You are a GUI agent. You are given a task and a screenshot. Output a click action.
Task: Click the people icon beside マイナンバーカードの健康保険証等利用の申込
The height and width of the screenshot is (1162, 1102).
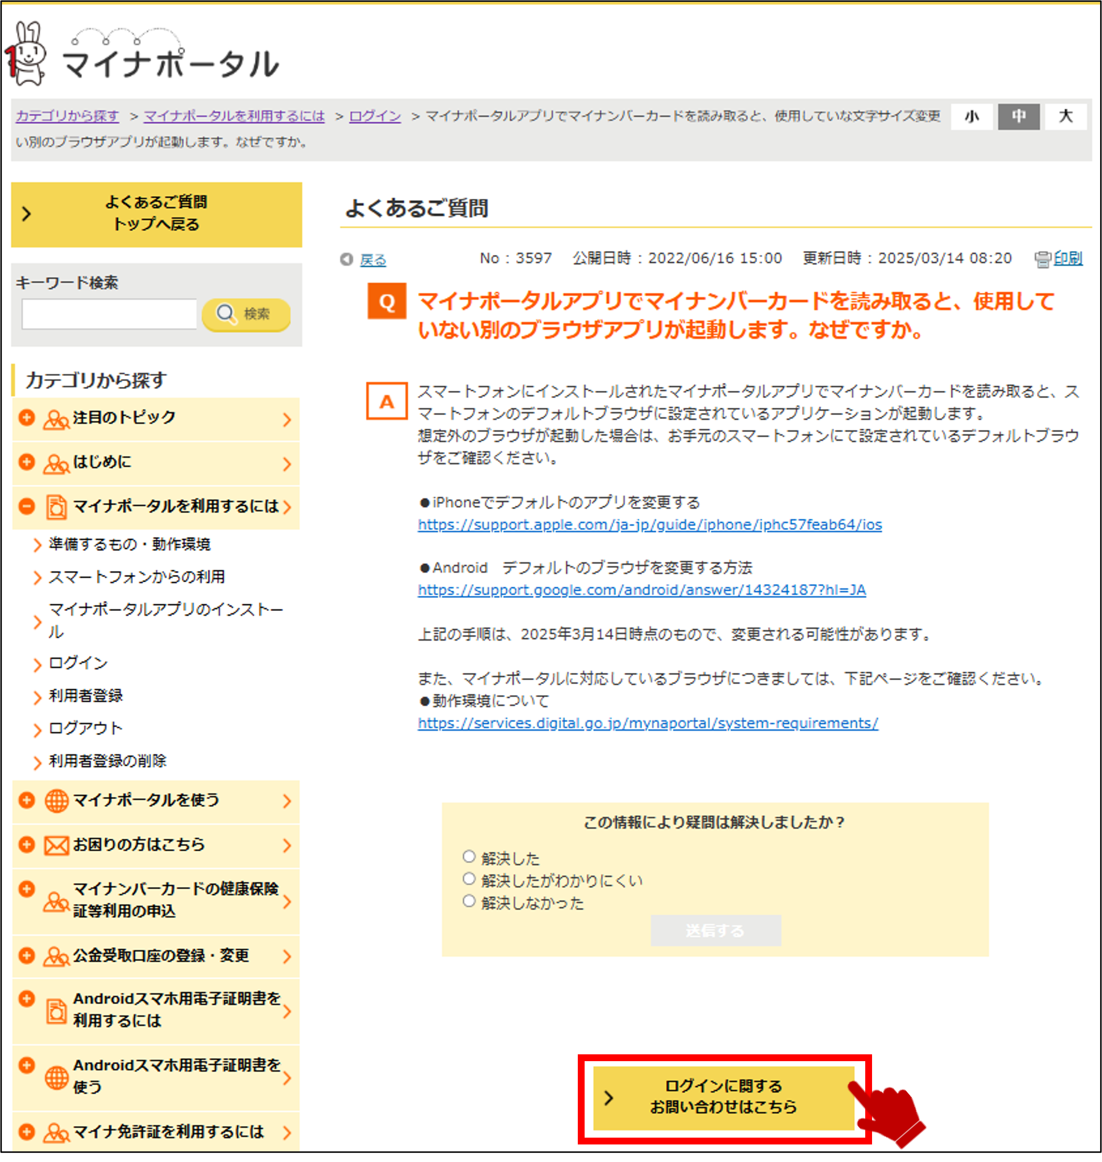[57, 902]
